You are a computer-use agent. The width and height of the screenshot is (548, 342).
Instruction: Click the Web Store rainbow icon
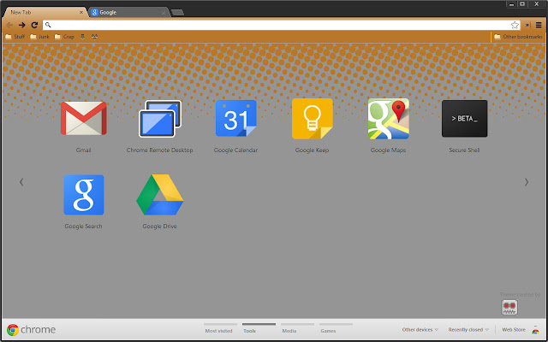pyautogui.click(x=535, y=330)
